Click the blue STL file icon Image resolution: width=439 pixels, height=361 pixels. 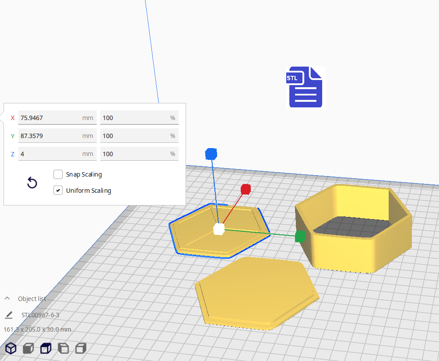pyautogui.click(x=306, y=87)
